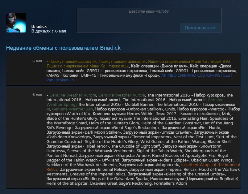Click 'Загрузочный экран «Bindings of the Galvanized Spark»'
This screenshot has height=194, width=248.
coord(97,179)
